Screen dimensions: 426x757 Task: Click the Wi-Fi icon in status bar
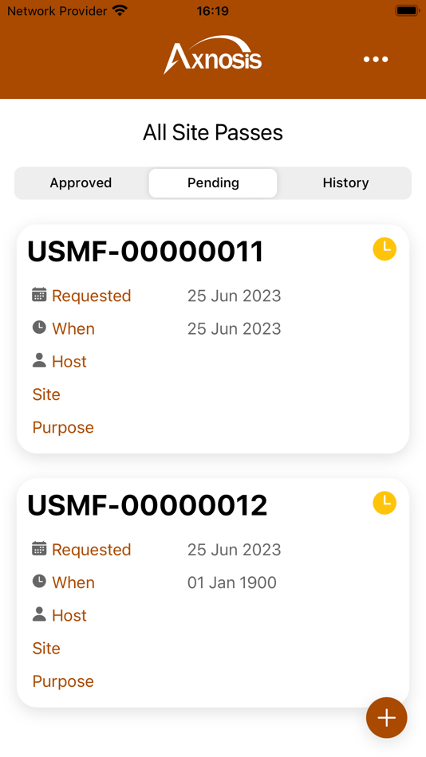tap(120, 10)
